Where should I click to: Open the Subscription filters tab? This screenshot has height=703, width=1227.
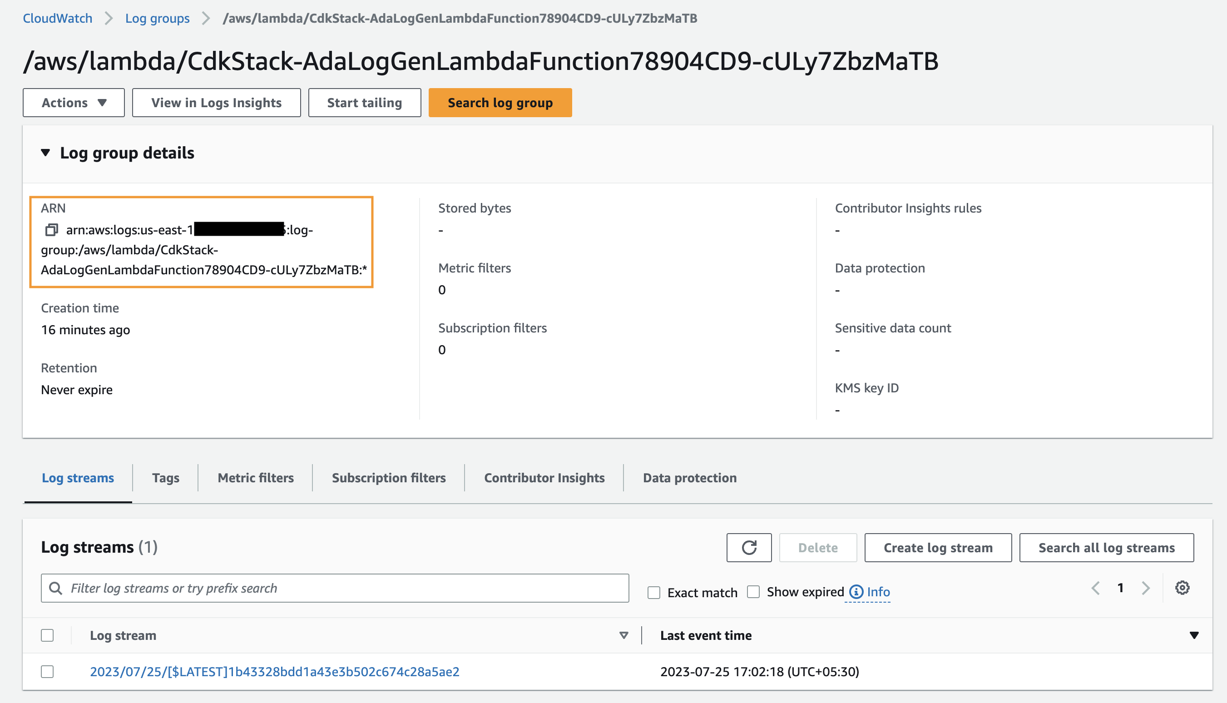389,478
